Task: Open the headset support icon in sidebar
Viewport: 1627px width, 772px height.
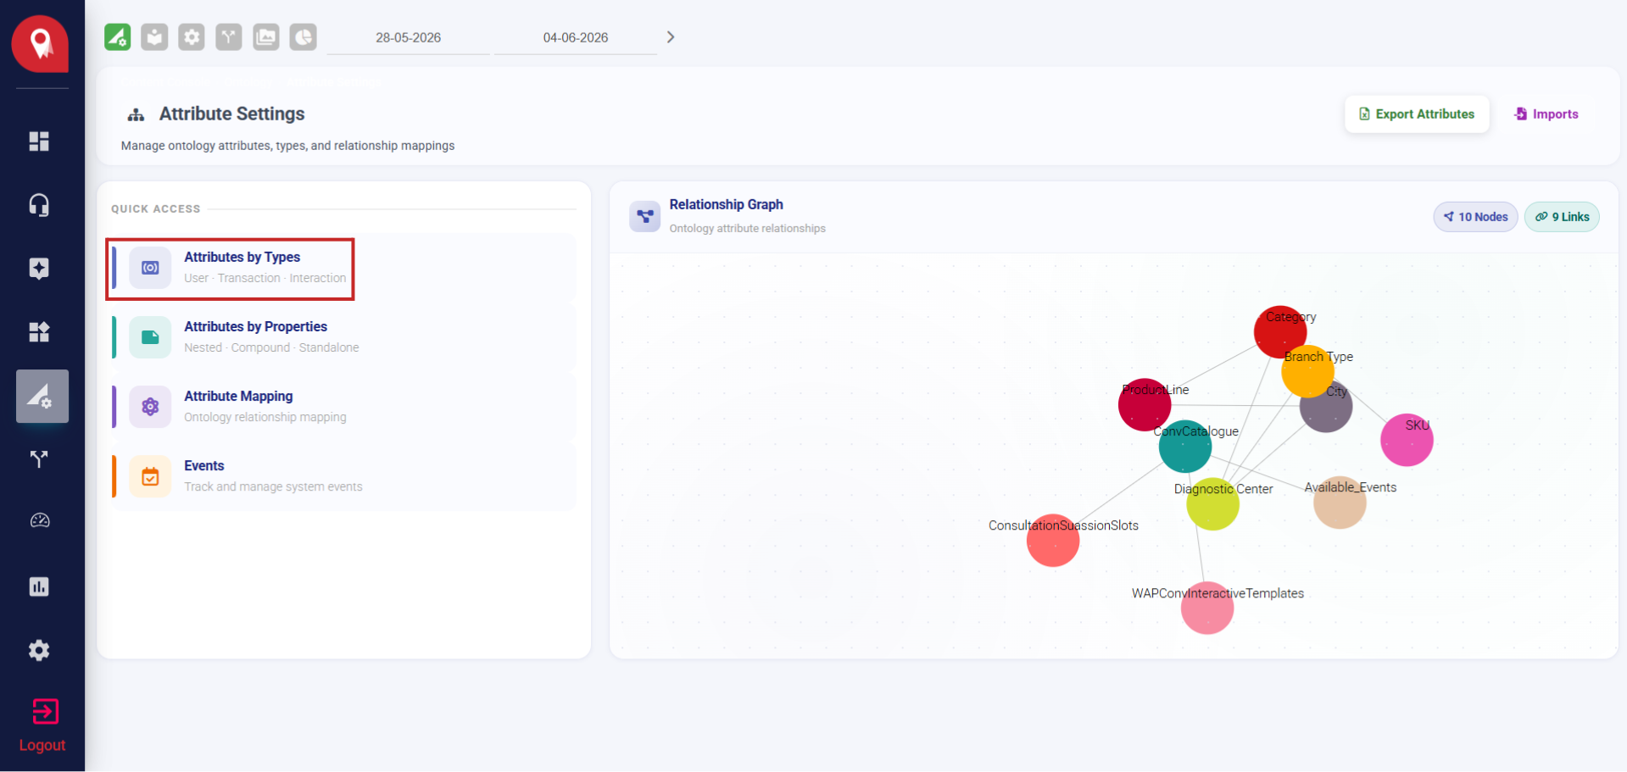Action: pos(39,205)
